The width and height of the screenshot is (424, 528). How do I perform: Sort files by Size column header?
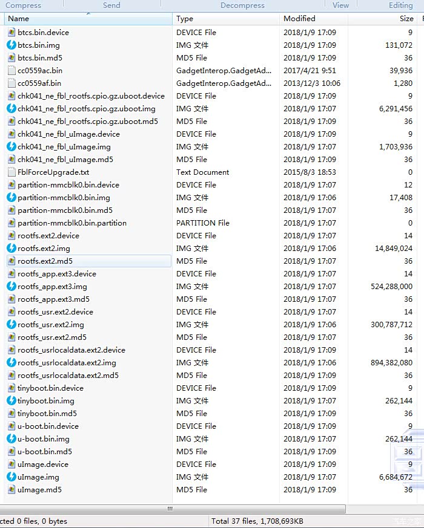point(406,19)
